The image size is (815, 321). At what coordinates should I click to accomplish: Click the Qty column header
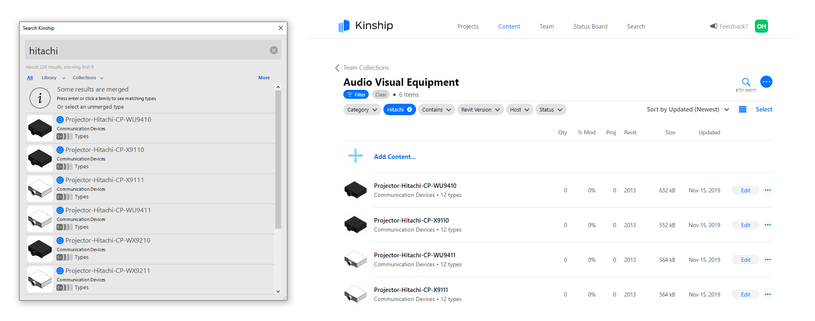pos(562,132)
